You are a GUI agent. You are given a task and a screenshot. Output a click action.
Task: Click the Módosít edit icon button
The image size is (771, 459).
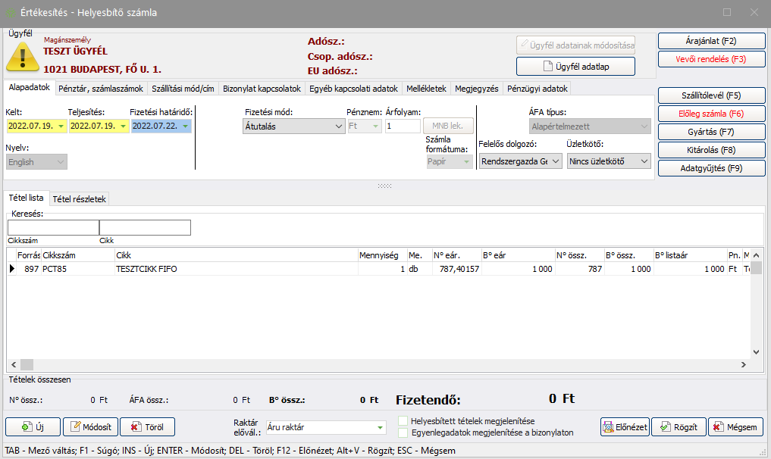pos(90,427)
